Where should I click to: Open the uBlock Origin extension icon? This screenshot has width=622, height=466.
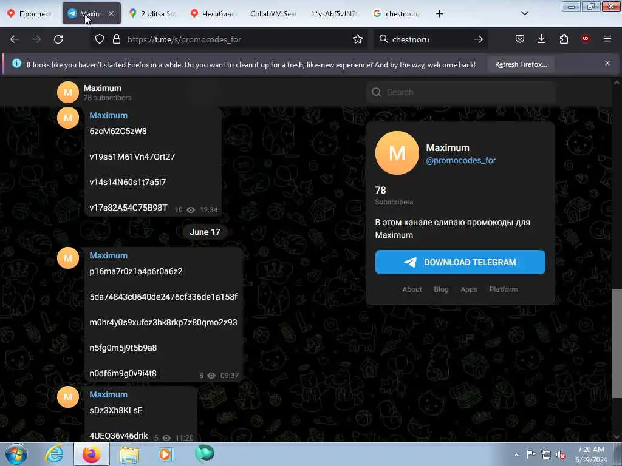pos(585,39)
